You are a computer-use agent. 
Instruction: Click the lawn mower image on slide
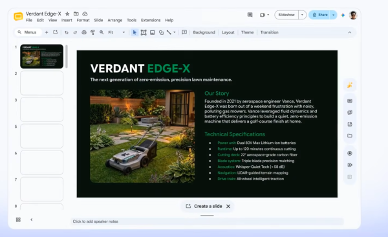click(142, 136)
